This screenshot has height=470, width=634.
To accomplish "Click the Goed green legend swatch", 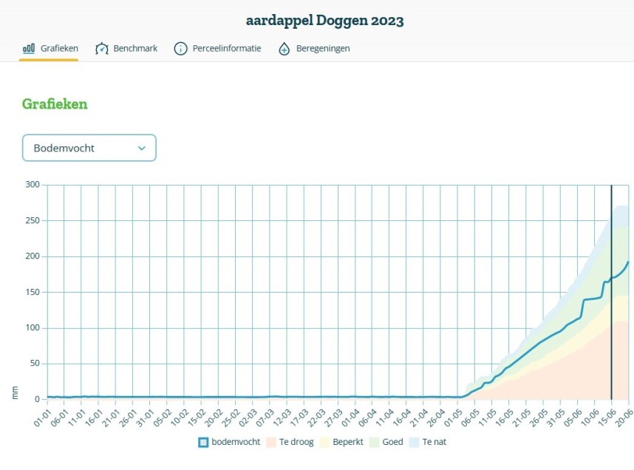I will (x=375, y=443).
